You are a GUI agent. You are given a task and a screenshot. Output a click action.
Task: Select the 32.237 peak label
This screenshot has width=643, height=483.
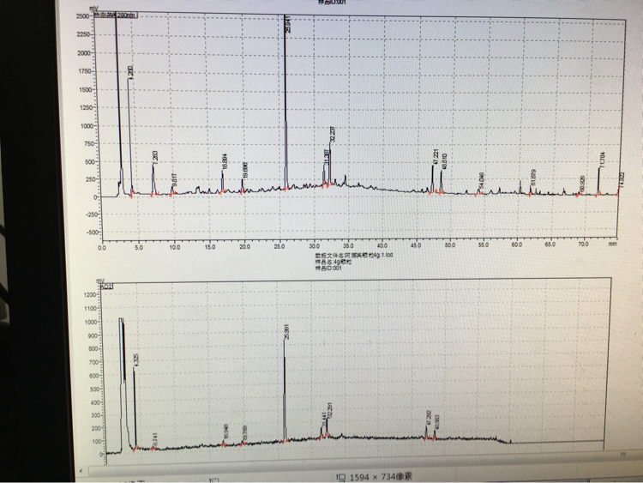click(x=332, y=134)
